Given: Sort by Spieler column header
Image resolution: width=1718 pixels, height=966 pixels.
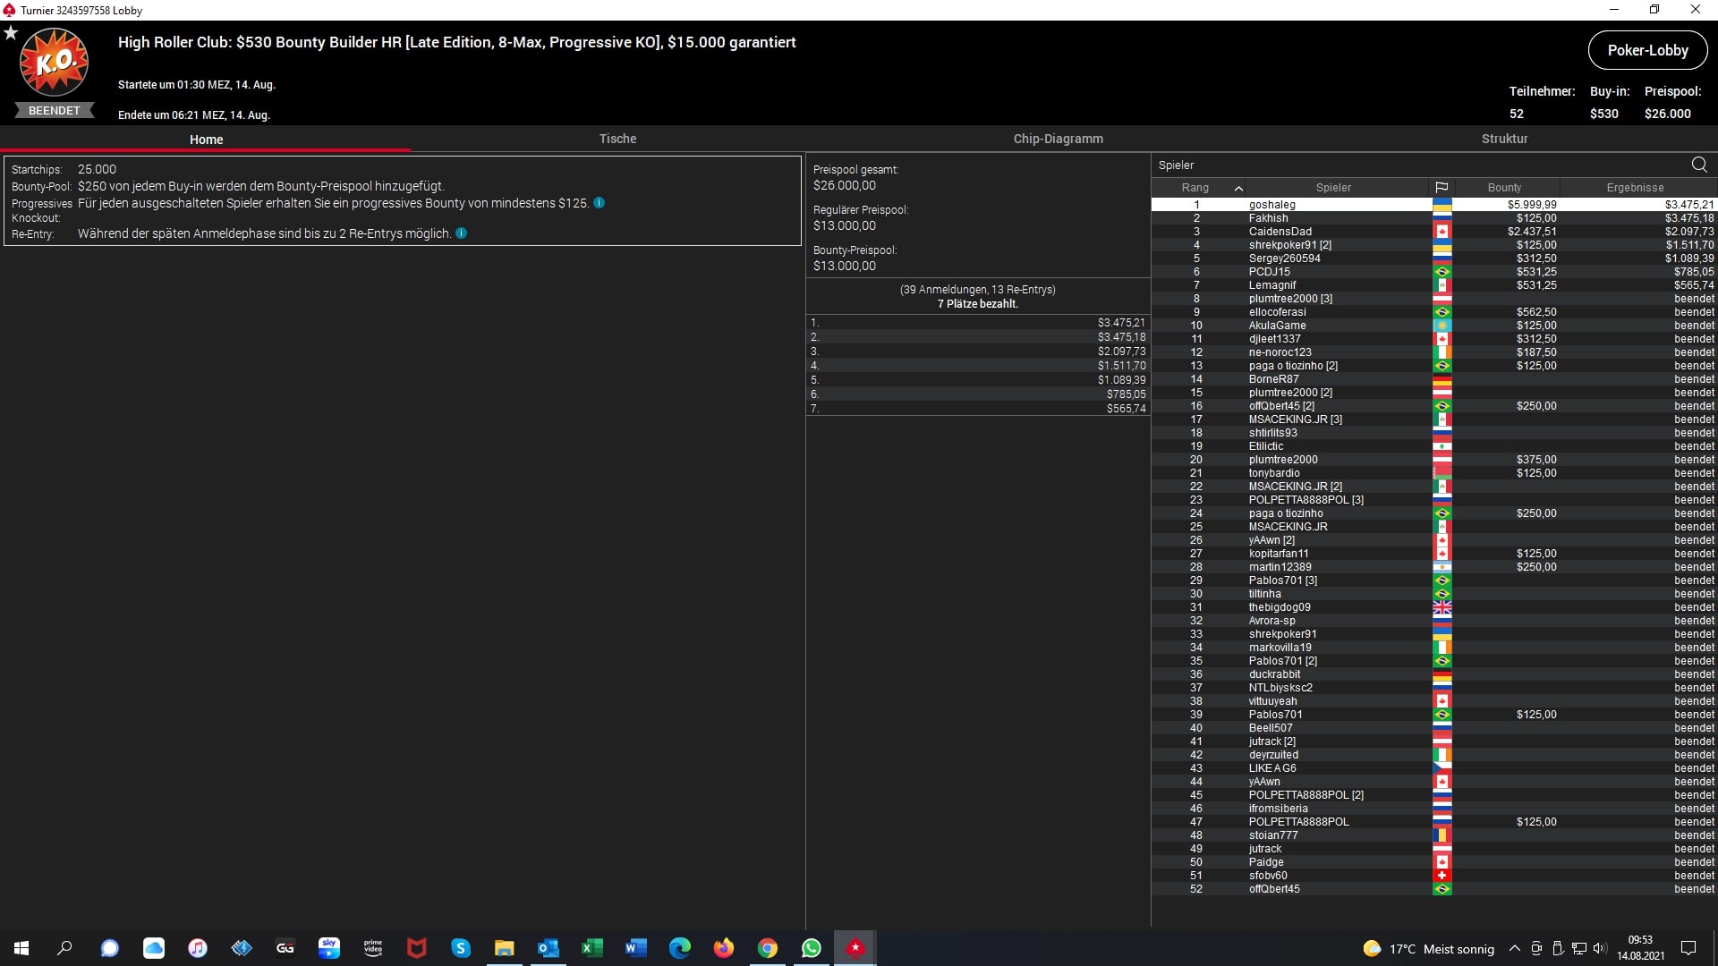Looking at the screenshot, I should [x=1332, y=188].
